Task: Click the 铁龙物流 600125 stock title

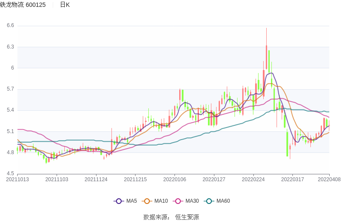Action: click(x=23, y=5)
